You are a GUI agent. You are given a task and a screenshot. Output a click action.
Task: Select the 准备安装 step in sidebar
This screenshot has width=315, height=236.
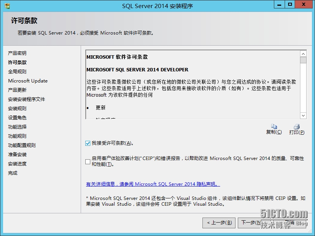pyautogui.click(x=17, y=155)
